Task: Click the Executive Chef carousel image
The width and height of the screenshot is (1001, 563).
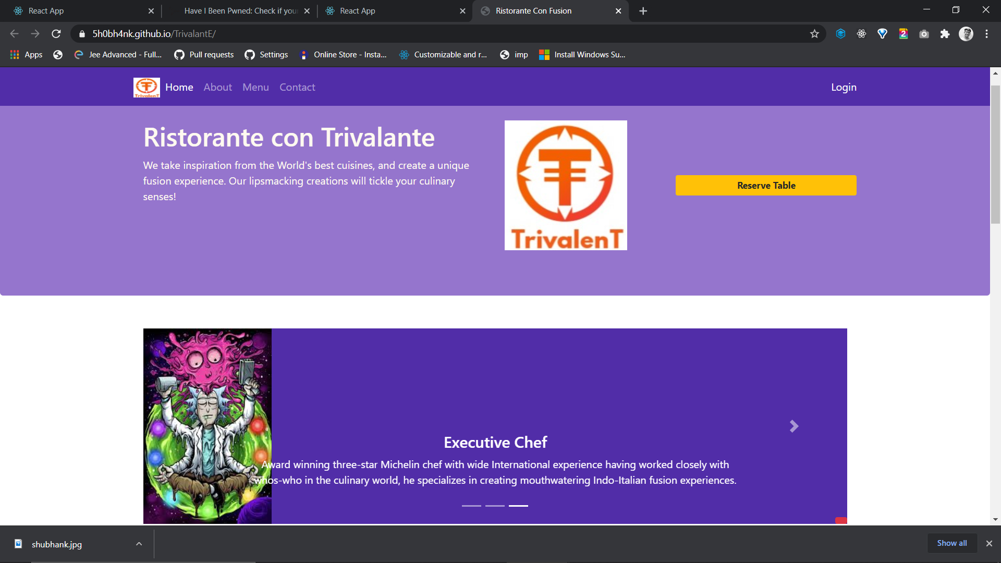Action: pyautogui.click(x=207, y=426)
